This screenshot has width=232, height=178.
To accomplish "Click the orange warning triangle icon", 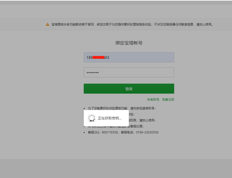I will [47, 24].
